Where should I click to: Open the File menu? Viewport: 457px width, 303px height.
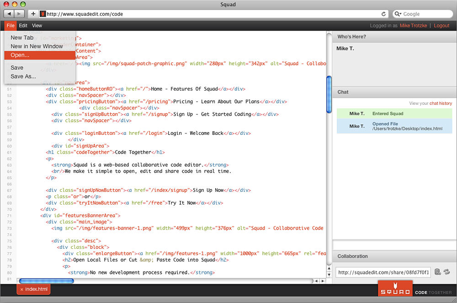tap(11, 26)
